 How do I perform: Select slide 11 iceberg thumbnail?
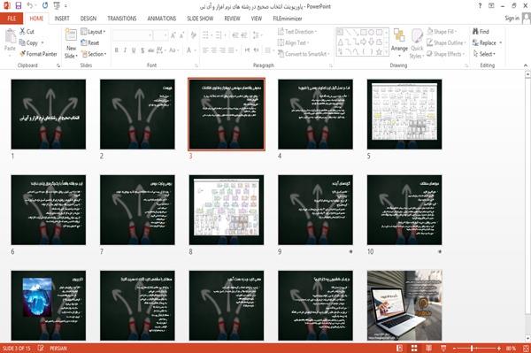pyautogui.click(x=49, y=305)
